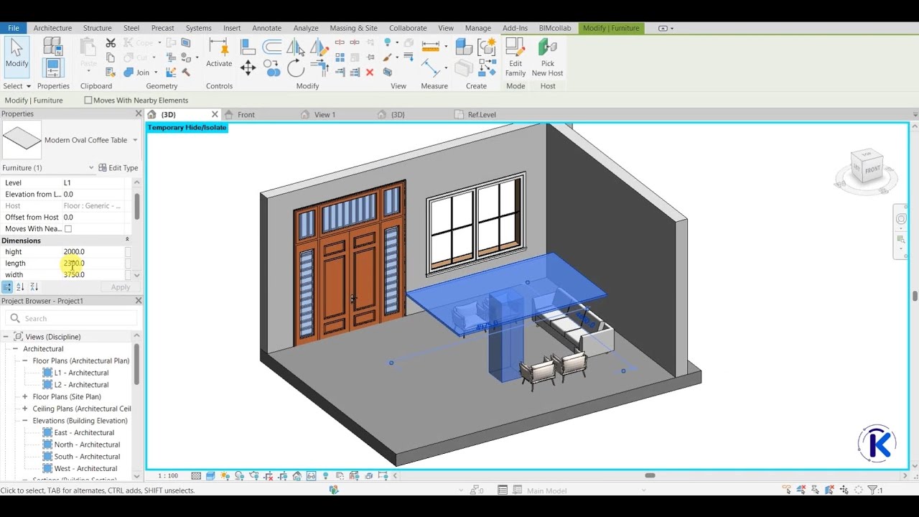919x517 pixels.
Task: Click the Aligned Dimension measure icon
Action: [x=431, y=67]
